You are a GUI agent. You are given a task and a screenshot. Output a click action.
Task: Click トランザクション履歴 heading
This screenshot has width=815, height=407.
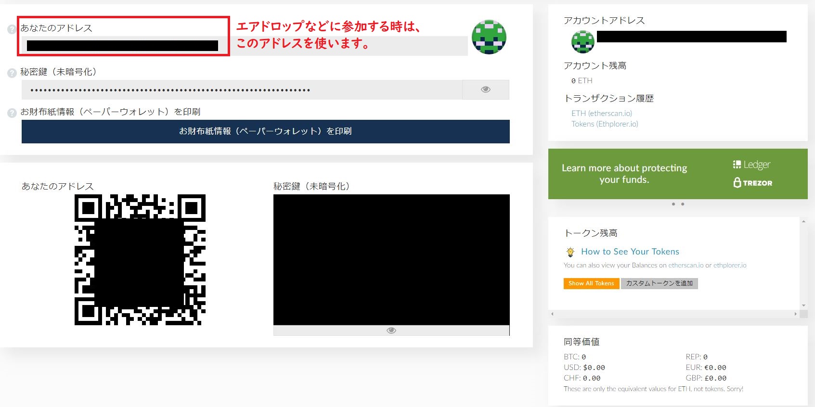pyautogui.click(x=609, y=98)
